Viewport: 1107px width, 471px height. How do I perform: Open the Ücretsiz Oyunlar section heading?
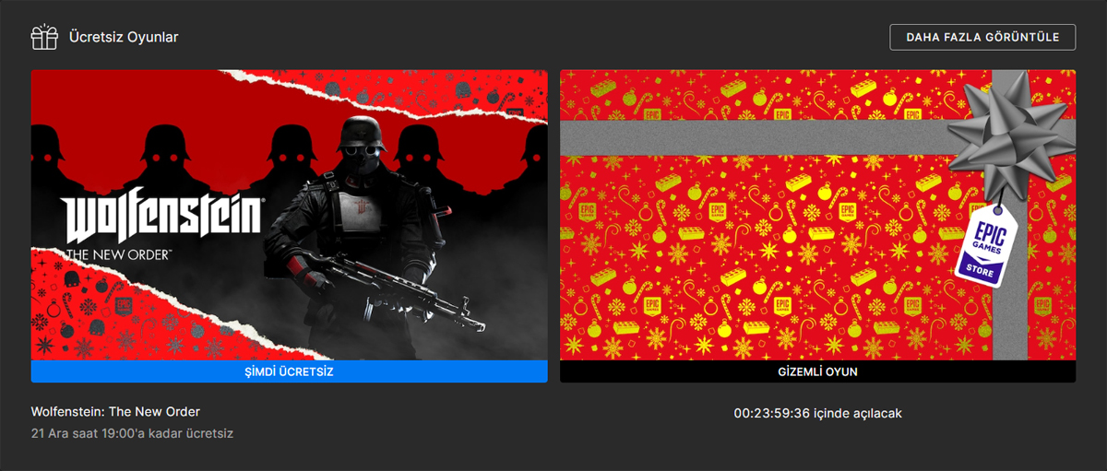[123, 38]
